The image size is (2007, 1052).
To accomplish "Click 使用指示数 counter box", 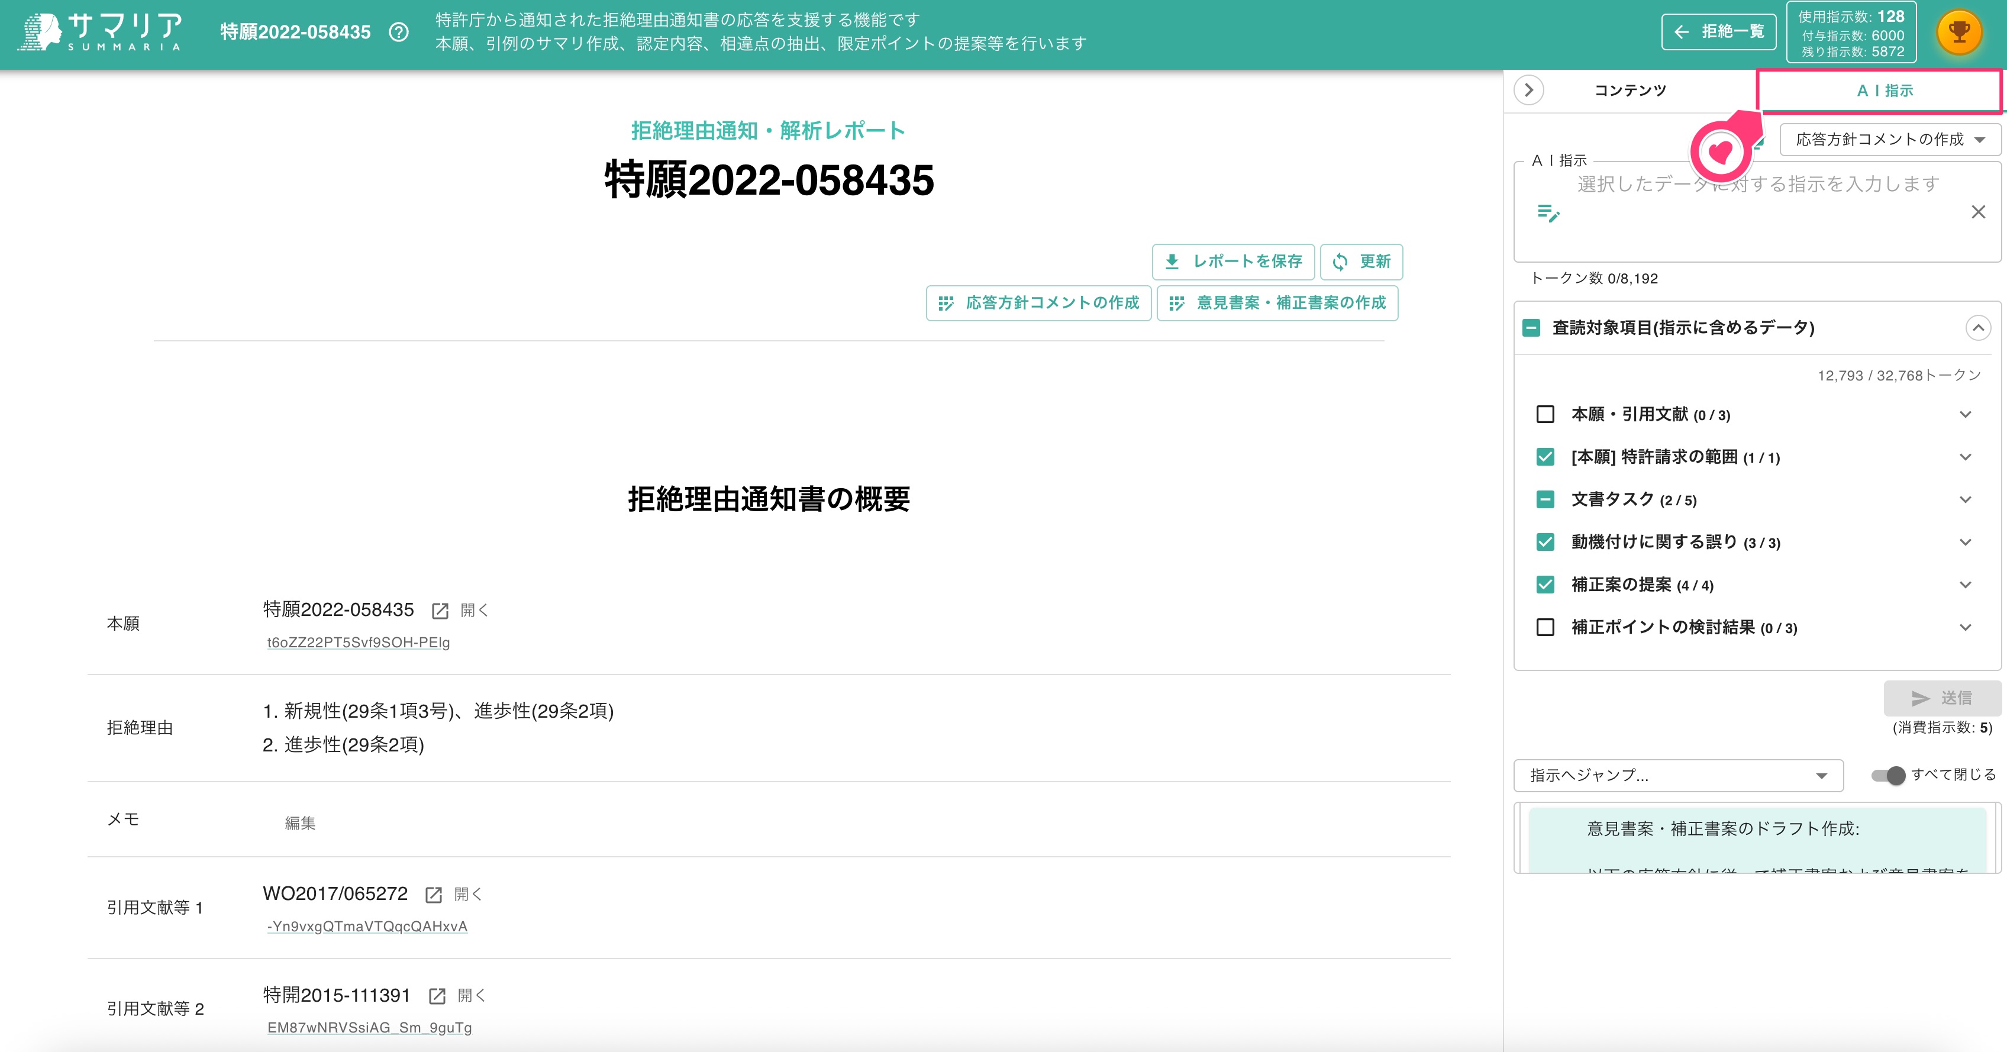I will pyautogui.click(x=1851, y=33).
